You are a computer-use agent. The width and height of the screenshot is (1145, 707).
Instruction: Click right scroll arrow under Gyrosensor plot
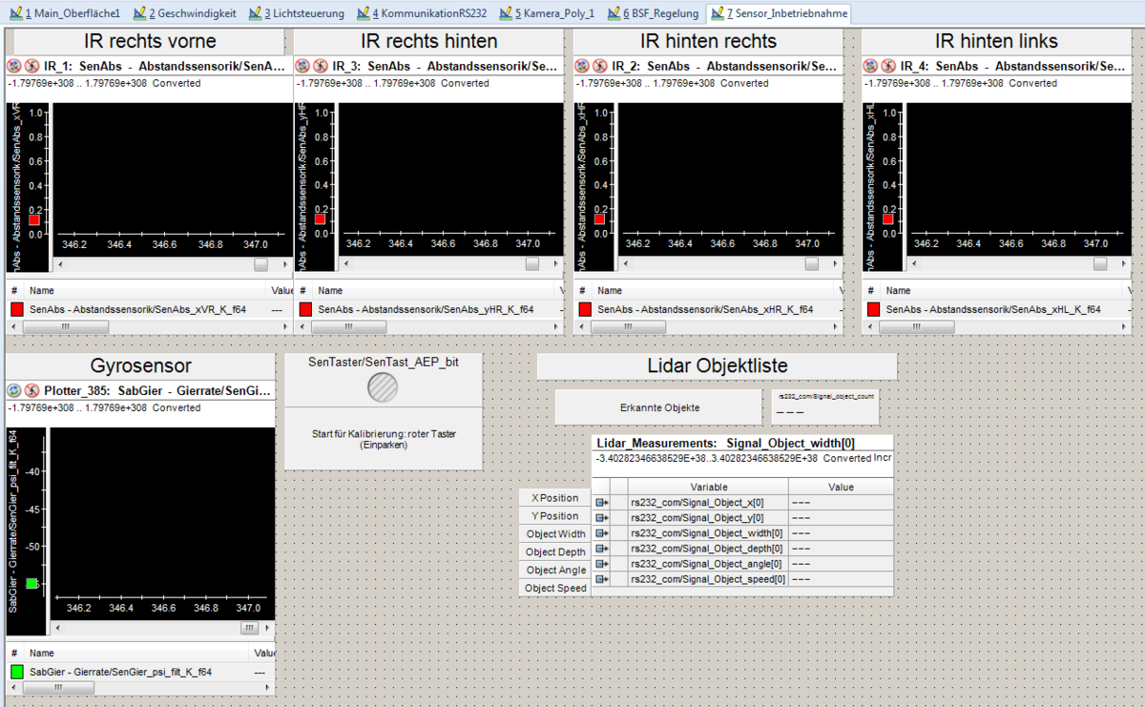(266, 628)
